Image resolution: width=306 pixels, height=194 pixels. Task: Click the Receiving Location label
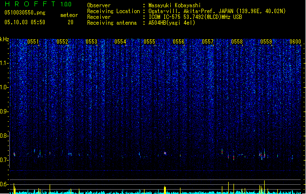coord(113,11)
